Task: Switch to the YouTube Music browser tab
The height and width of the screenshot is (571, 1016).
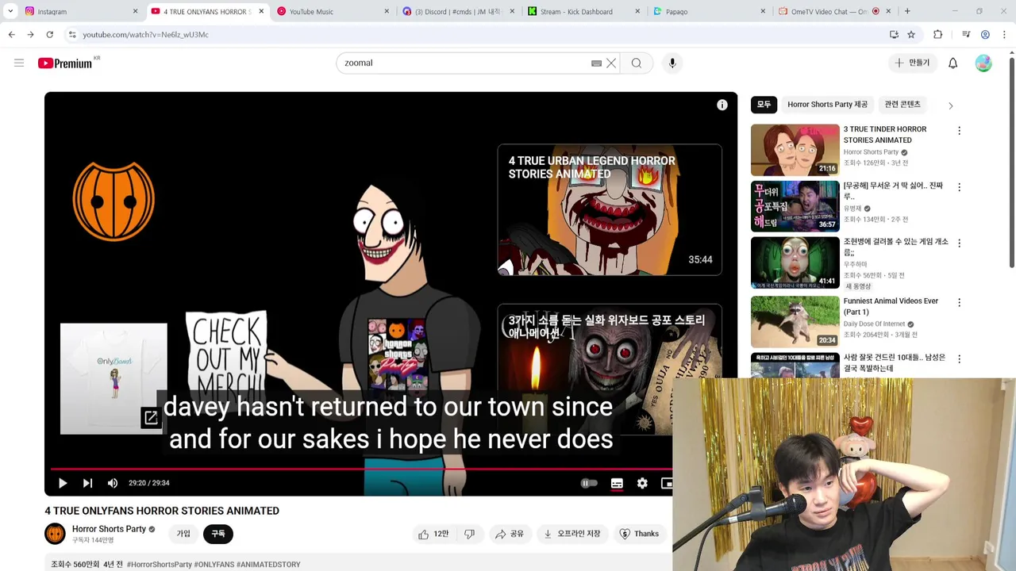Action: [333, 11]
